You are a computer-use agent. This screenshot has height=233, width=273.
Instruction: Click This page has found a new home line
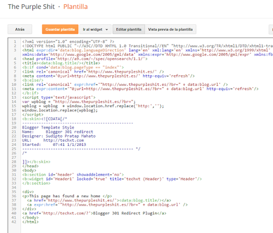pos(67,196)
